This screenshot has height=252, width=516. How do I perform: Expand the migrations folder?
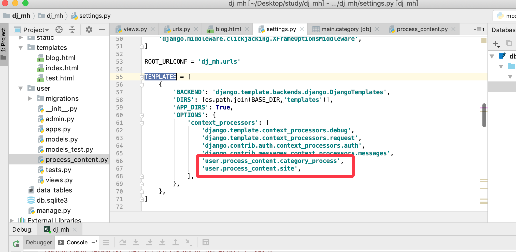point(30,99)
